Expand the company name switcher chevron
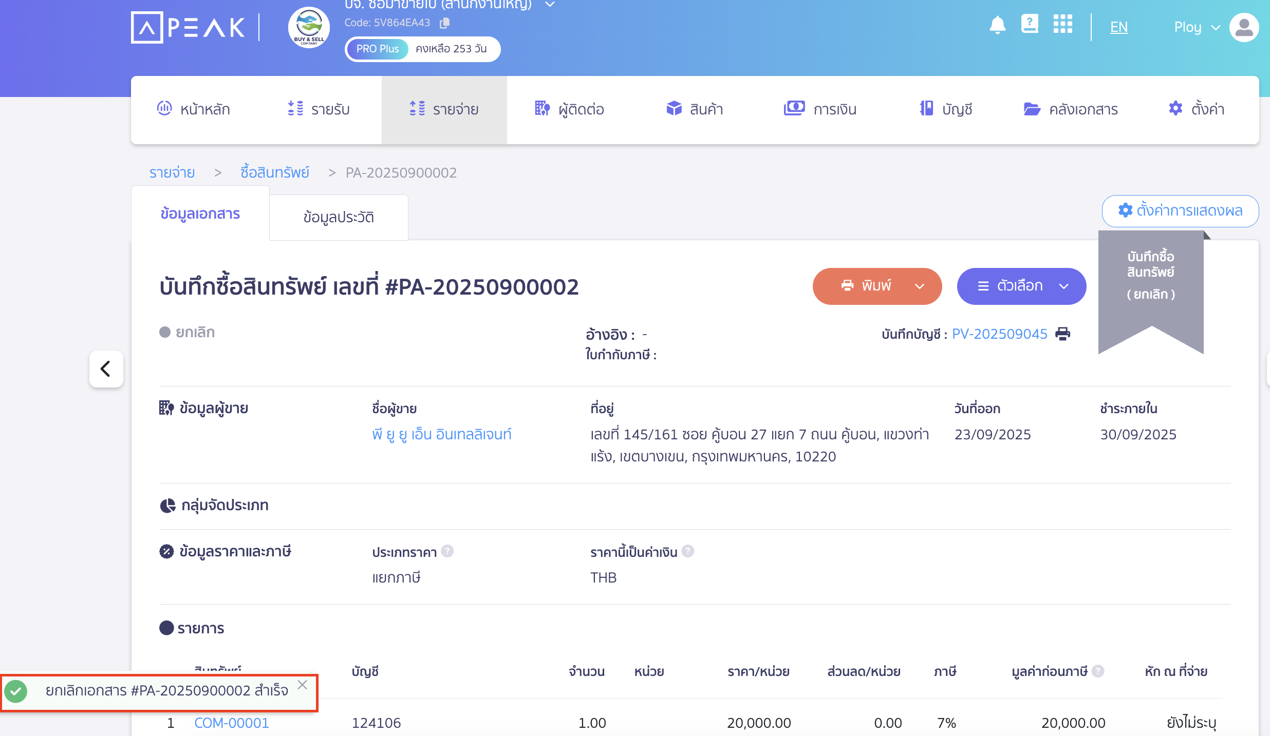 (x=550, y=5)
